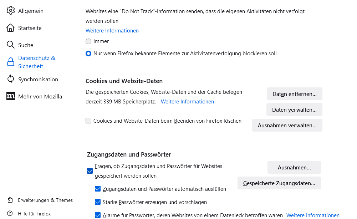Image resolution: width=357 pixels, height=219 pixels.
Task: Click the Erweiterungen & Themes puzzle icon
Action: coord(11,200)
